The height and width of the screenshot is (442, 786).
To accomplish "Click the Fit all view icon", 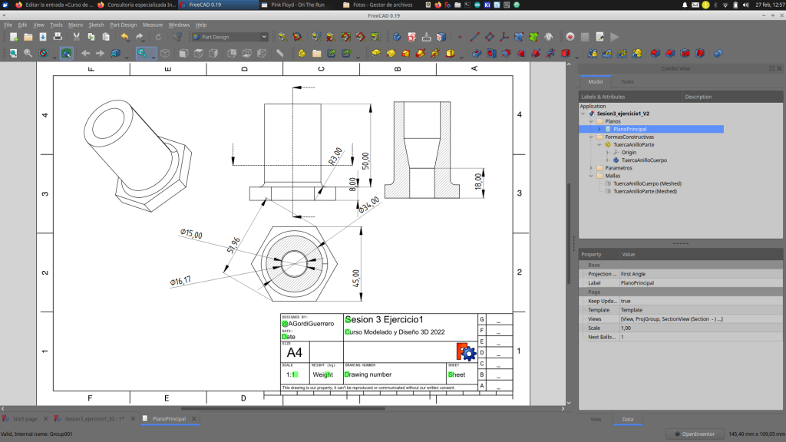I will 13,54.
